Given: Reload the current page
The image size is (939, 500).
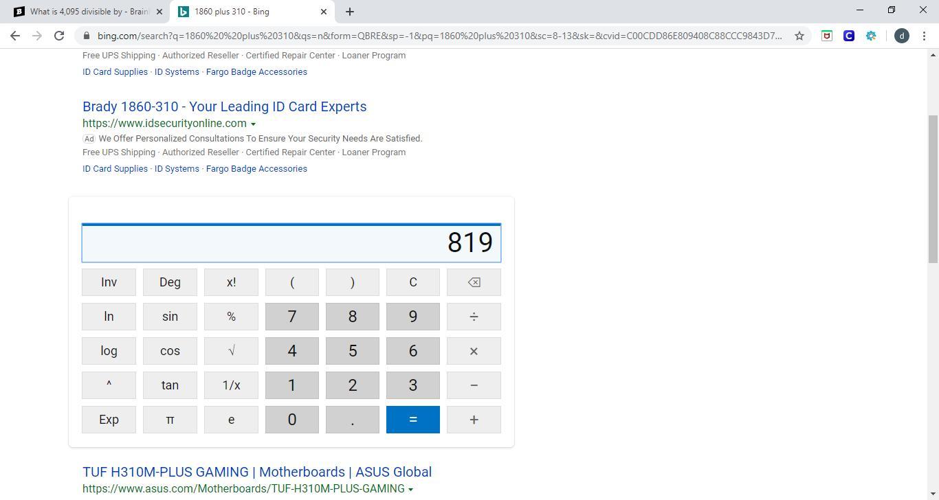Looking at the screenshot, I should (x=59, y=36).
